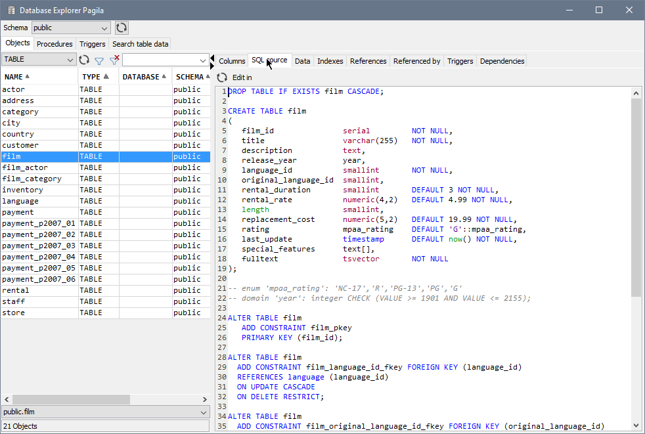The image size is (645, 434).
Task: Clear the filter with the red-X funnel icon
Action: tap(114, 60)
